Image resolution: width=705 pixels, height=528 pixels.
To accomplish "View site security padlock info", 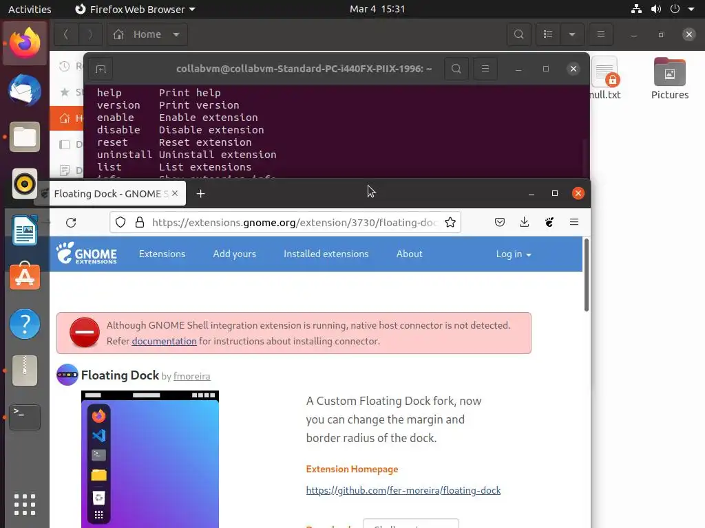I will click(140, 222).
